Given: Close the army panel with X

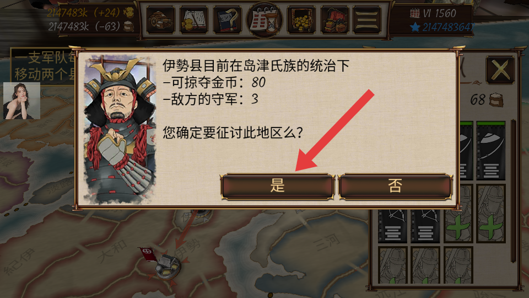Looking at the screenshot, I should tap(500, 71).
